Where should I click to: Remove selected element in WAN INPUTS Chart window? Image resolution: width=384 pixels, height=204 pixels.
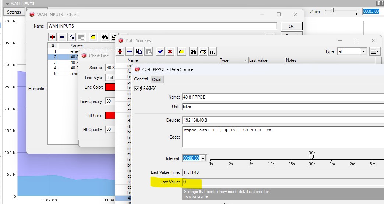(x=62, y=37)
